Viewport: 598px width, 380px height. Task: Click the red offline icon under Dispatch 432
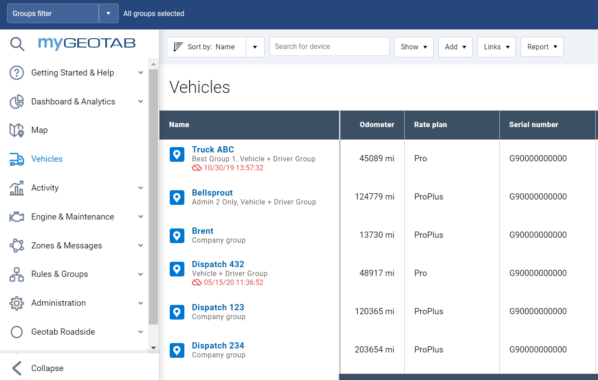click(x=196, y=282)
